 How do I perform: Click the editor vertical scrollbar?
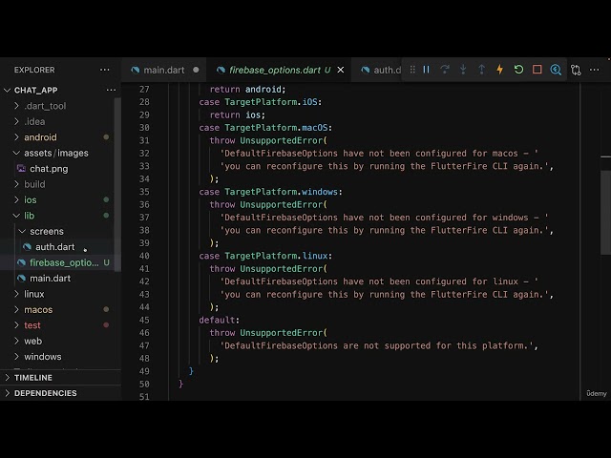605,212
